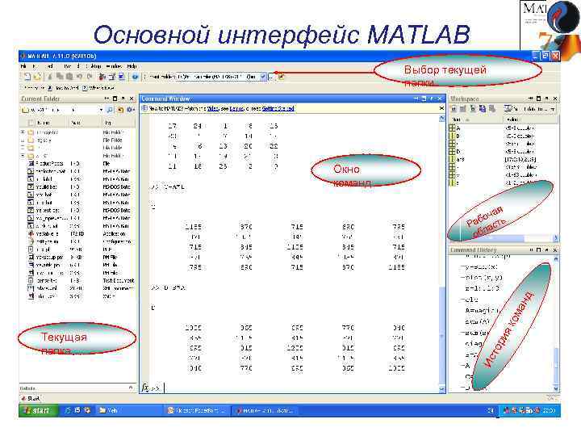Click the taskbar clock

(x=550, y=411)
